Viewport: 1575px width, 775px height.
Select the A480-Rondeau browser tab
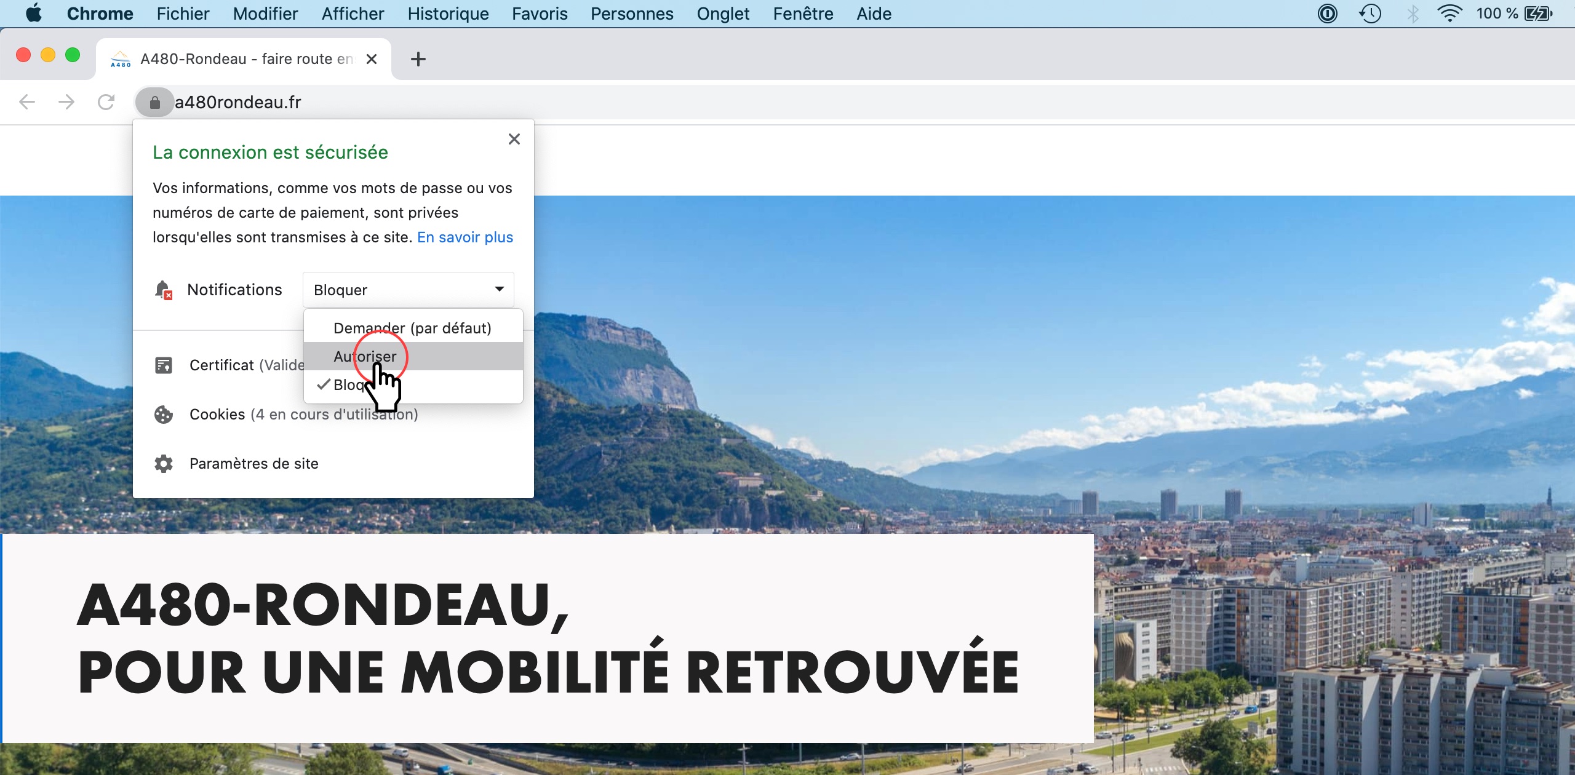pyautogui.click(x=243, y=59)
